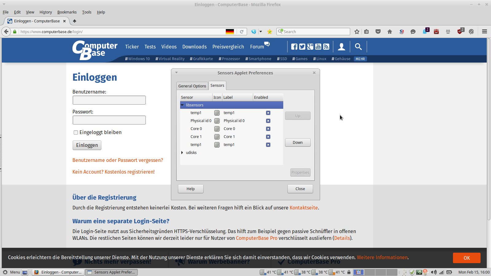The width and height of the screenshot is (491, 276).
Task: Bookmark this page with the star icon
Action: coord(357,32)
